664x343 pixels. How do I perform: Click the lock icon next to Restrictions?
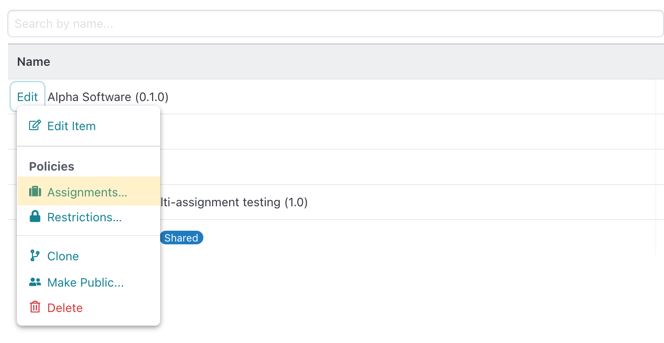35,217
